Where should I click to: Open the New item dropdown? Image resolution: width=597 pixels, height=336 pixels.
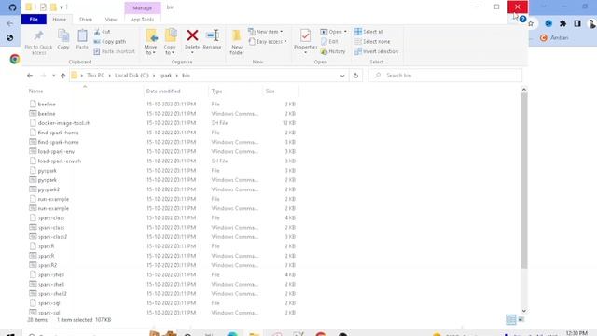tap(266, 32)
